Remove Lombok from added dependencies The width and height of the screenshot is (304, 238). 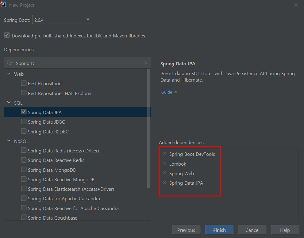[x=164, y=163]
